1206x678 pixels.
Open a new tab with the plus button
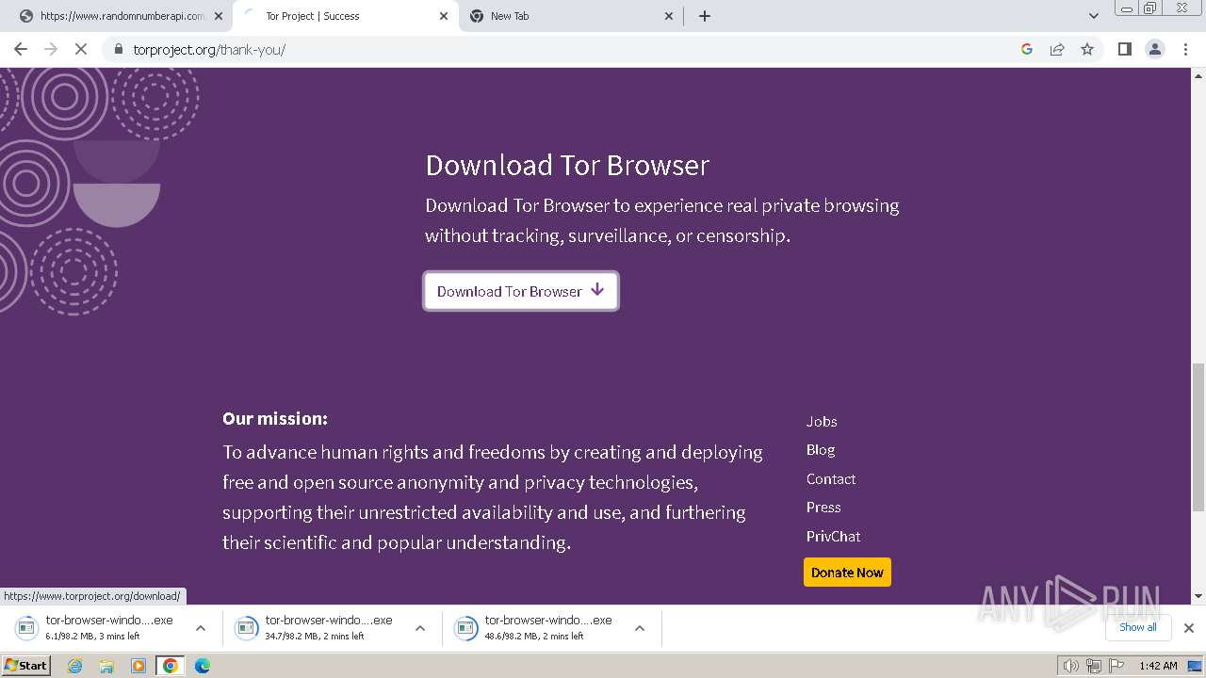tap(705, 16)
